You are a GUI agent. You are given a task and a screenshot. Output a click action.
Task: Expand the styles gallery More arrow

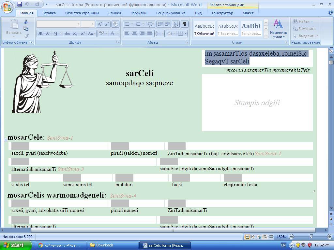[266, 35]
